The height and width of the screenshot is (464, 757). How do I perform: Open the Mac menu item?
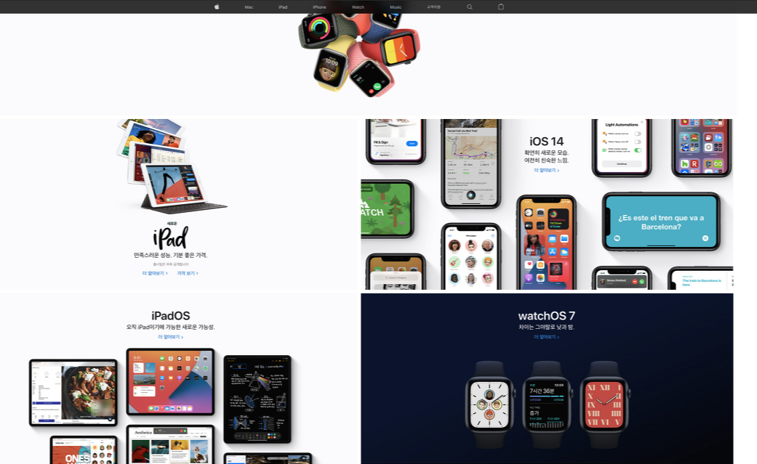tap(249, 7)
